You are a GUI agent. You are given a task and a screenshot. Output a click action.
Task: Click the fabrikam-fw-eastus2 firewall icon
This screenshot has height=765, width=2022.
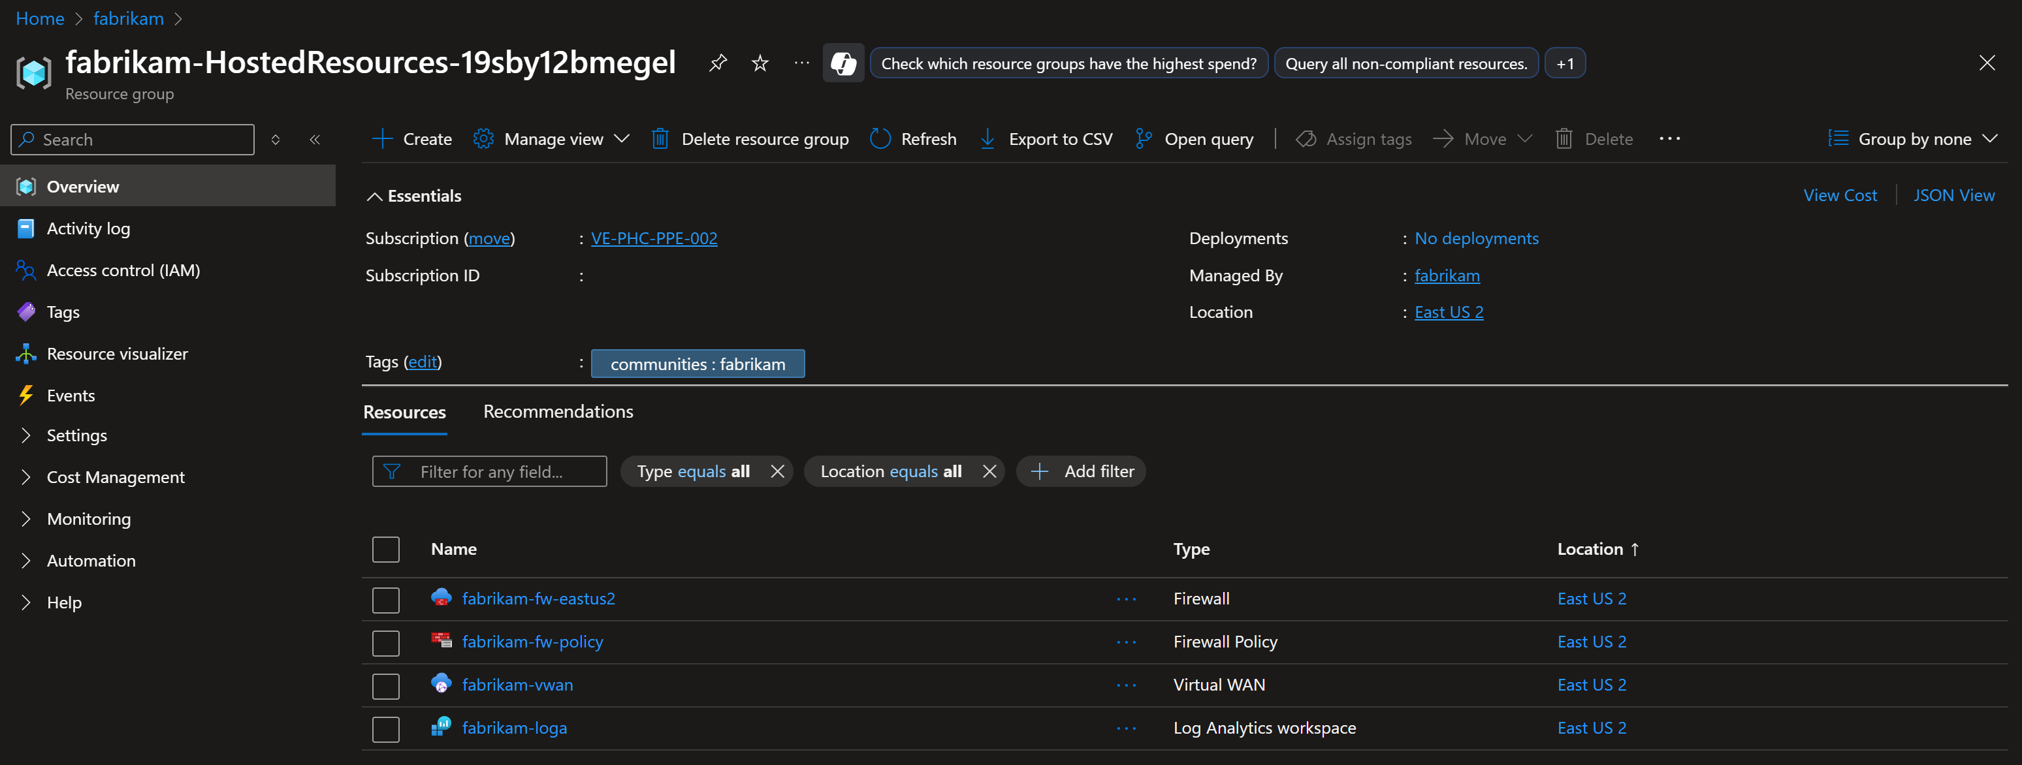click(441, 598)
